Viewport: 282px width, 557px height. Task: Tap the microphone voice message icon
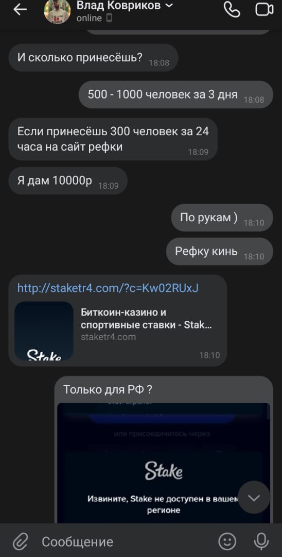[261, 542]
